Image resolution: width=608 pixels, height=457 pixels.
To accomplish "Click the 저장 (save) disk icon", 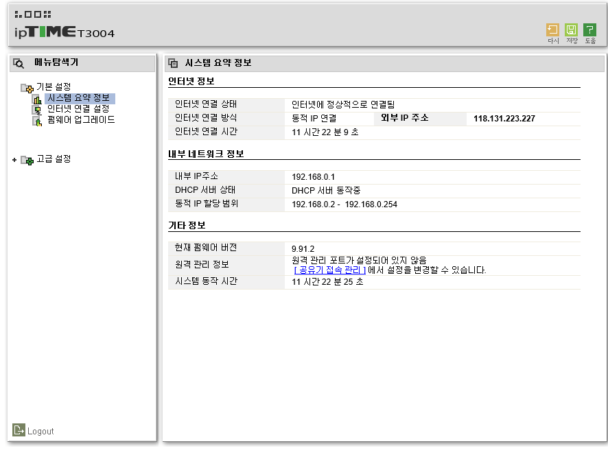I will coord(571,30).
